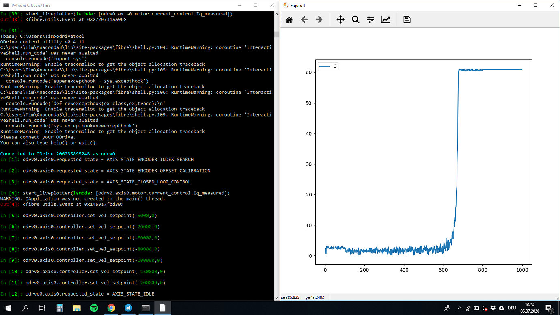Click the '(base) C:\Users\Tim>odrivetool' prompt line
Viewport: 560px width, 315px height.
(x=42, y=36)
